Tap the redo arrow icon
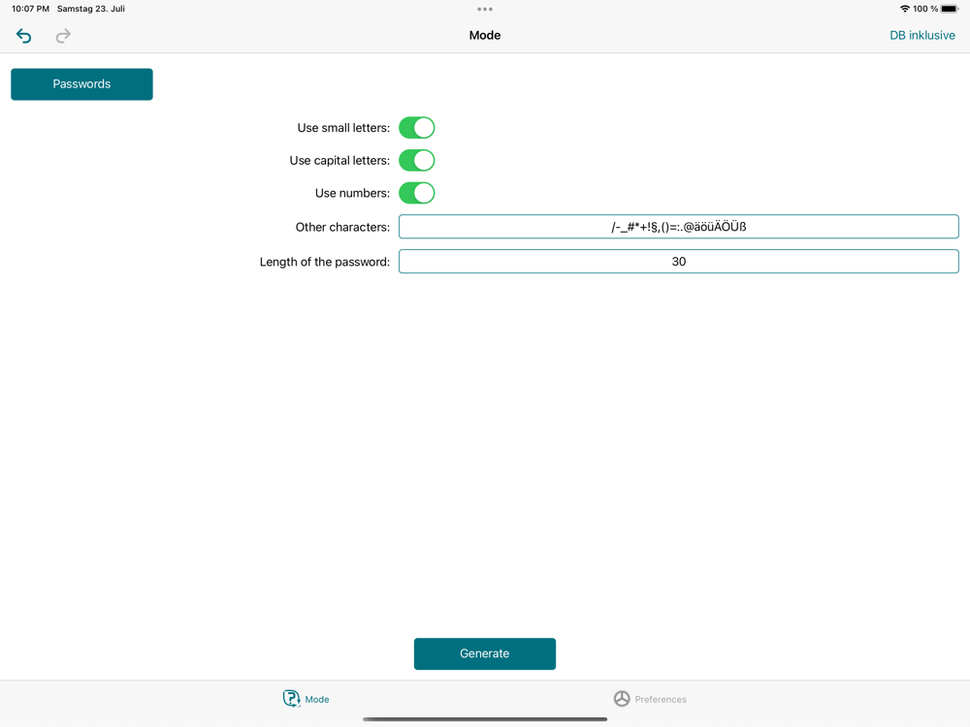970x727 pixels. click(x=63, y=36)
